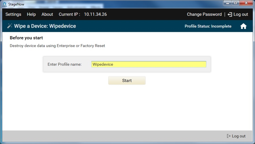Image resolution: width=255 pixels, height=144 pixels.
Task: Click the top bar Log out door icon
Action: tap(230, 14)
